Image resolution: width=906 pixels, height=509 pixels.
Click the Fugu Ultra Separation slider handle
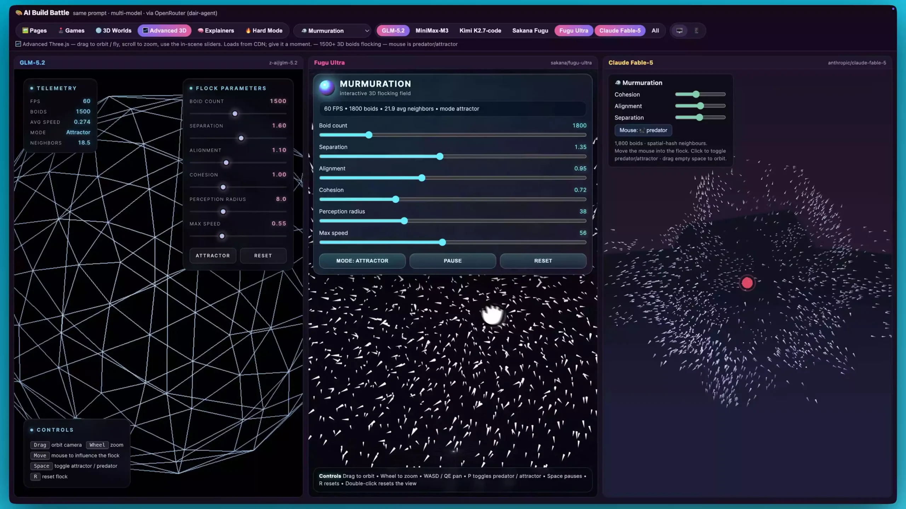coord(440,156)
